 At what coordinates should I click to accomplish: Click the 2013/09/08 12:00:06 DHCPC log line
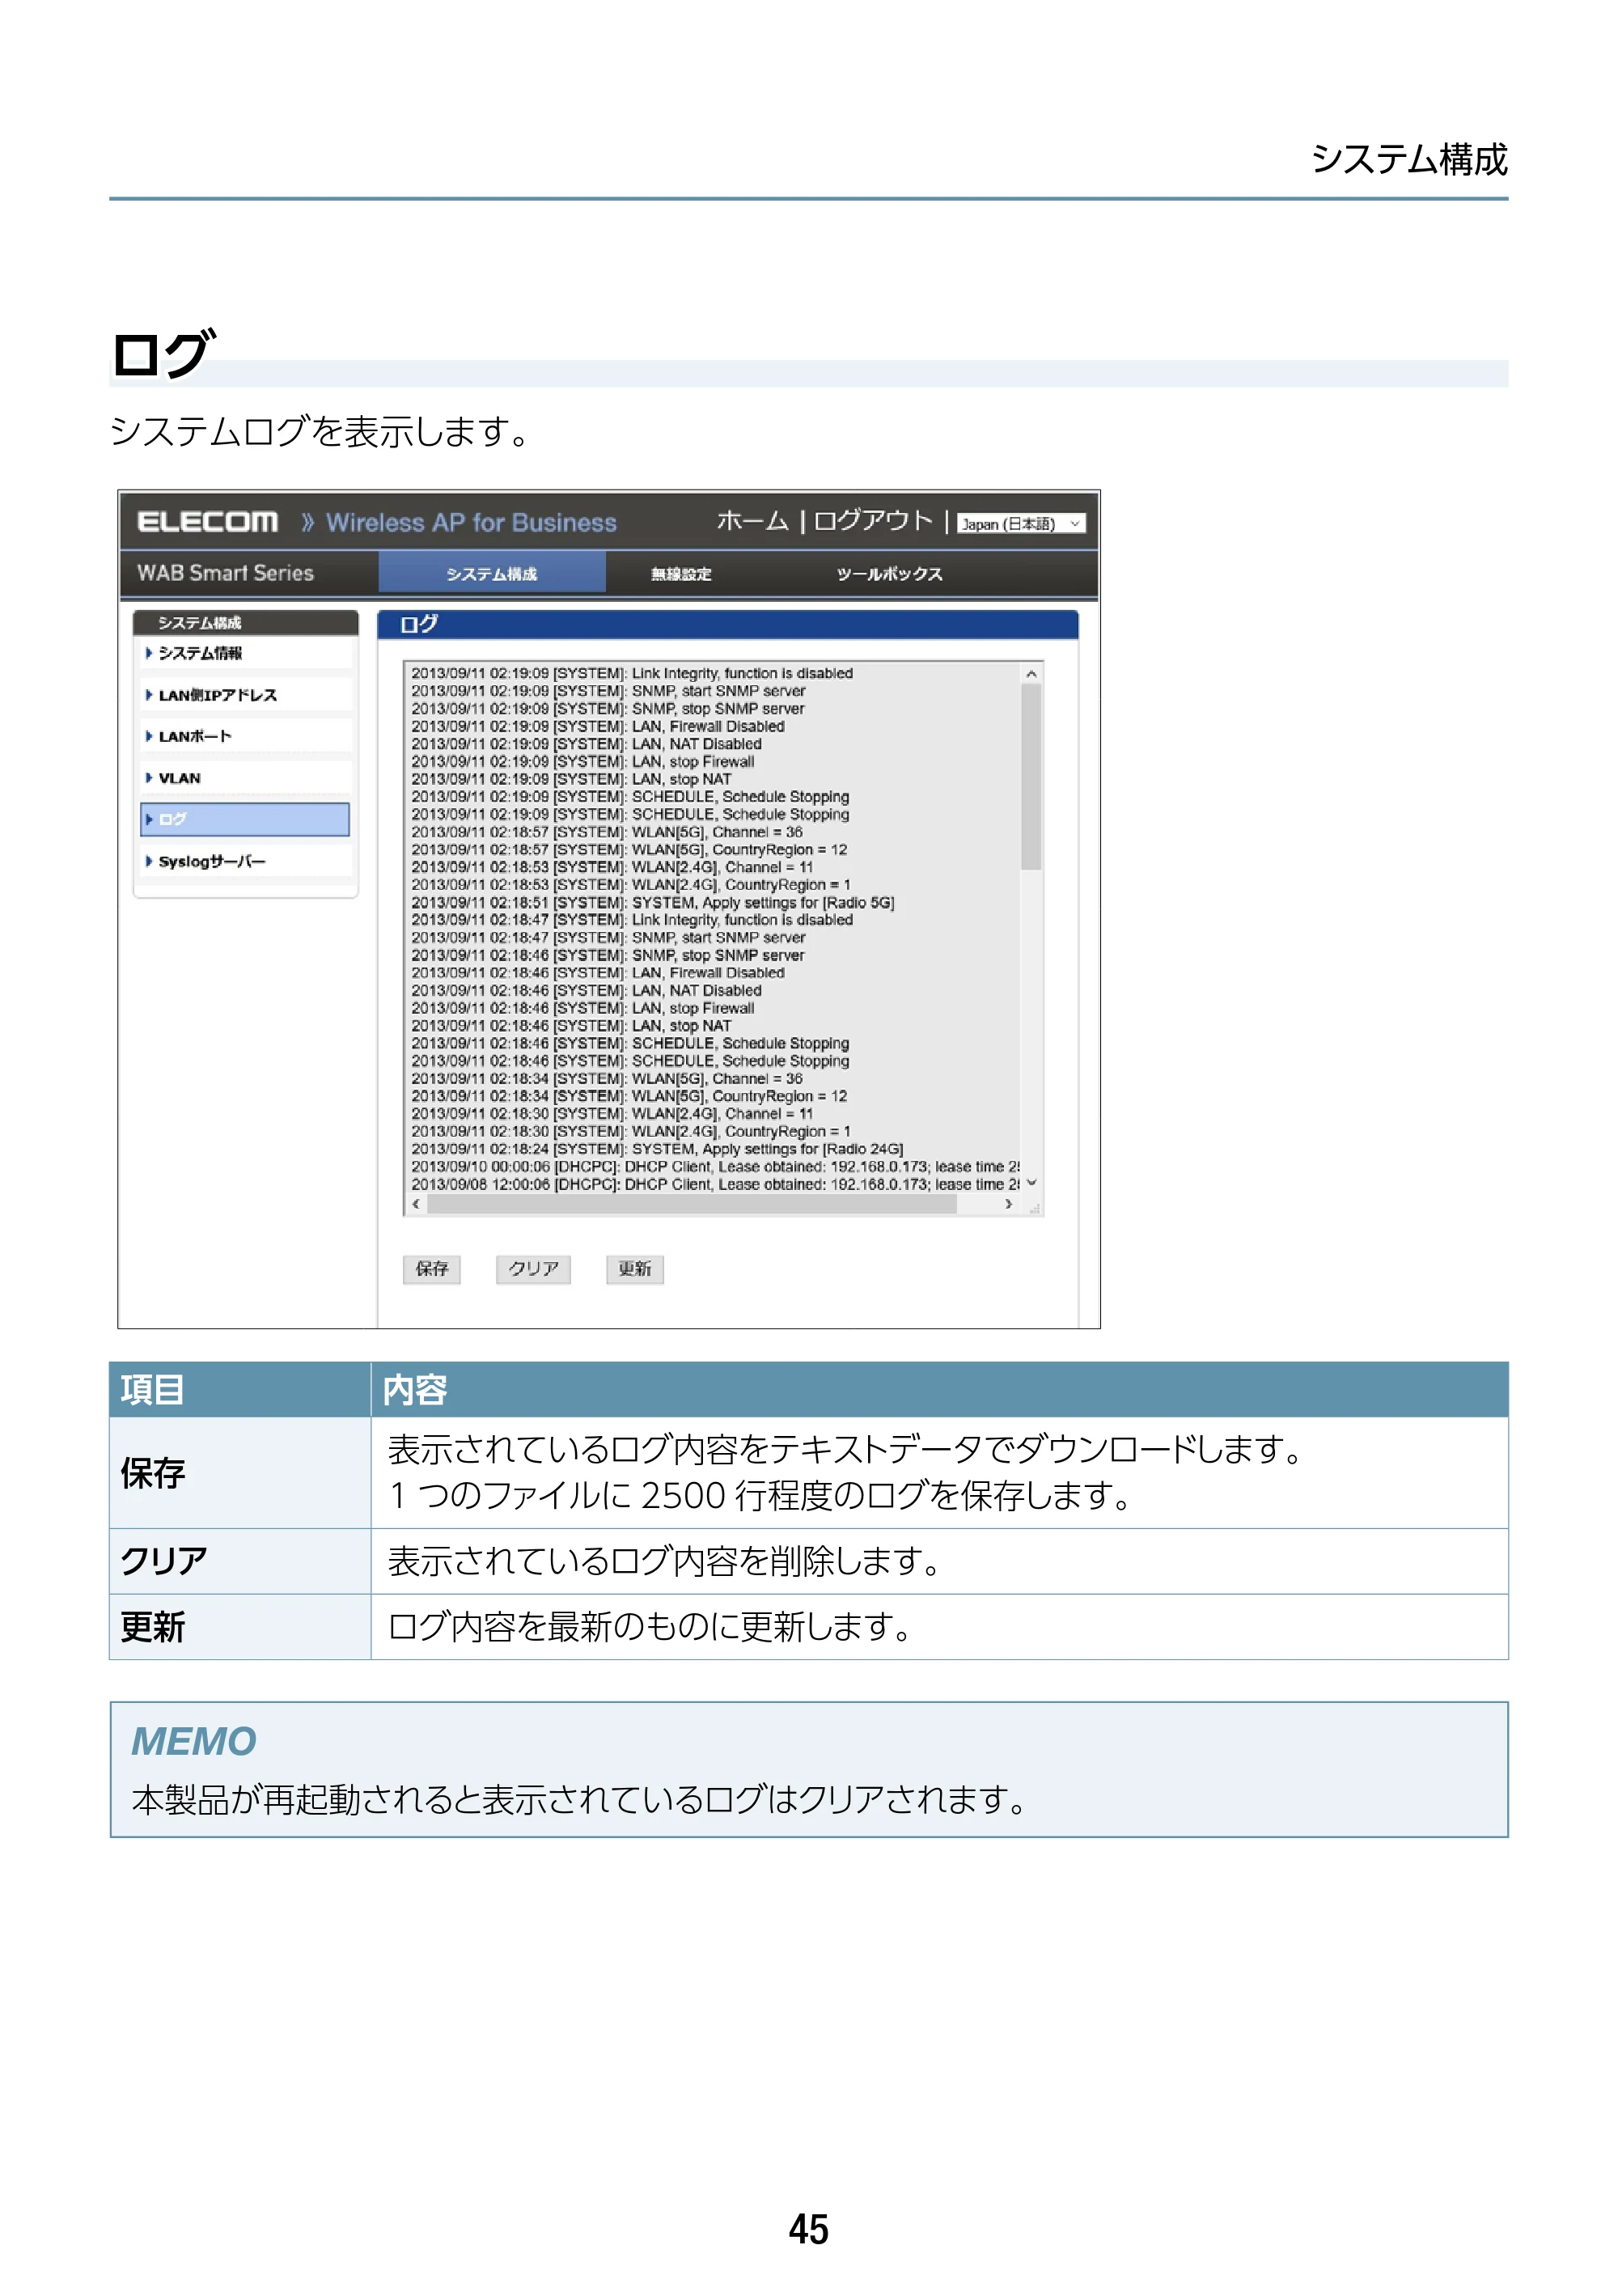[x=715, y=1185]
